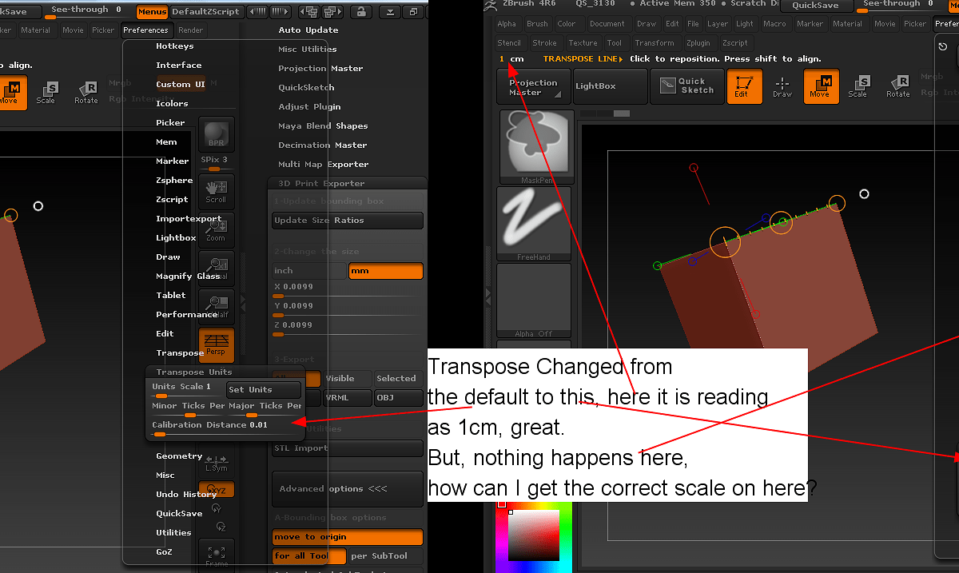Click the ZBrush logo icon
959x573 pixels.
[491, 5]
